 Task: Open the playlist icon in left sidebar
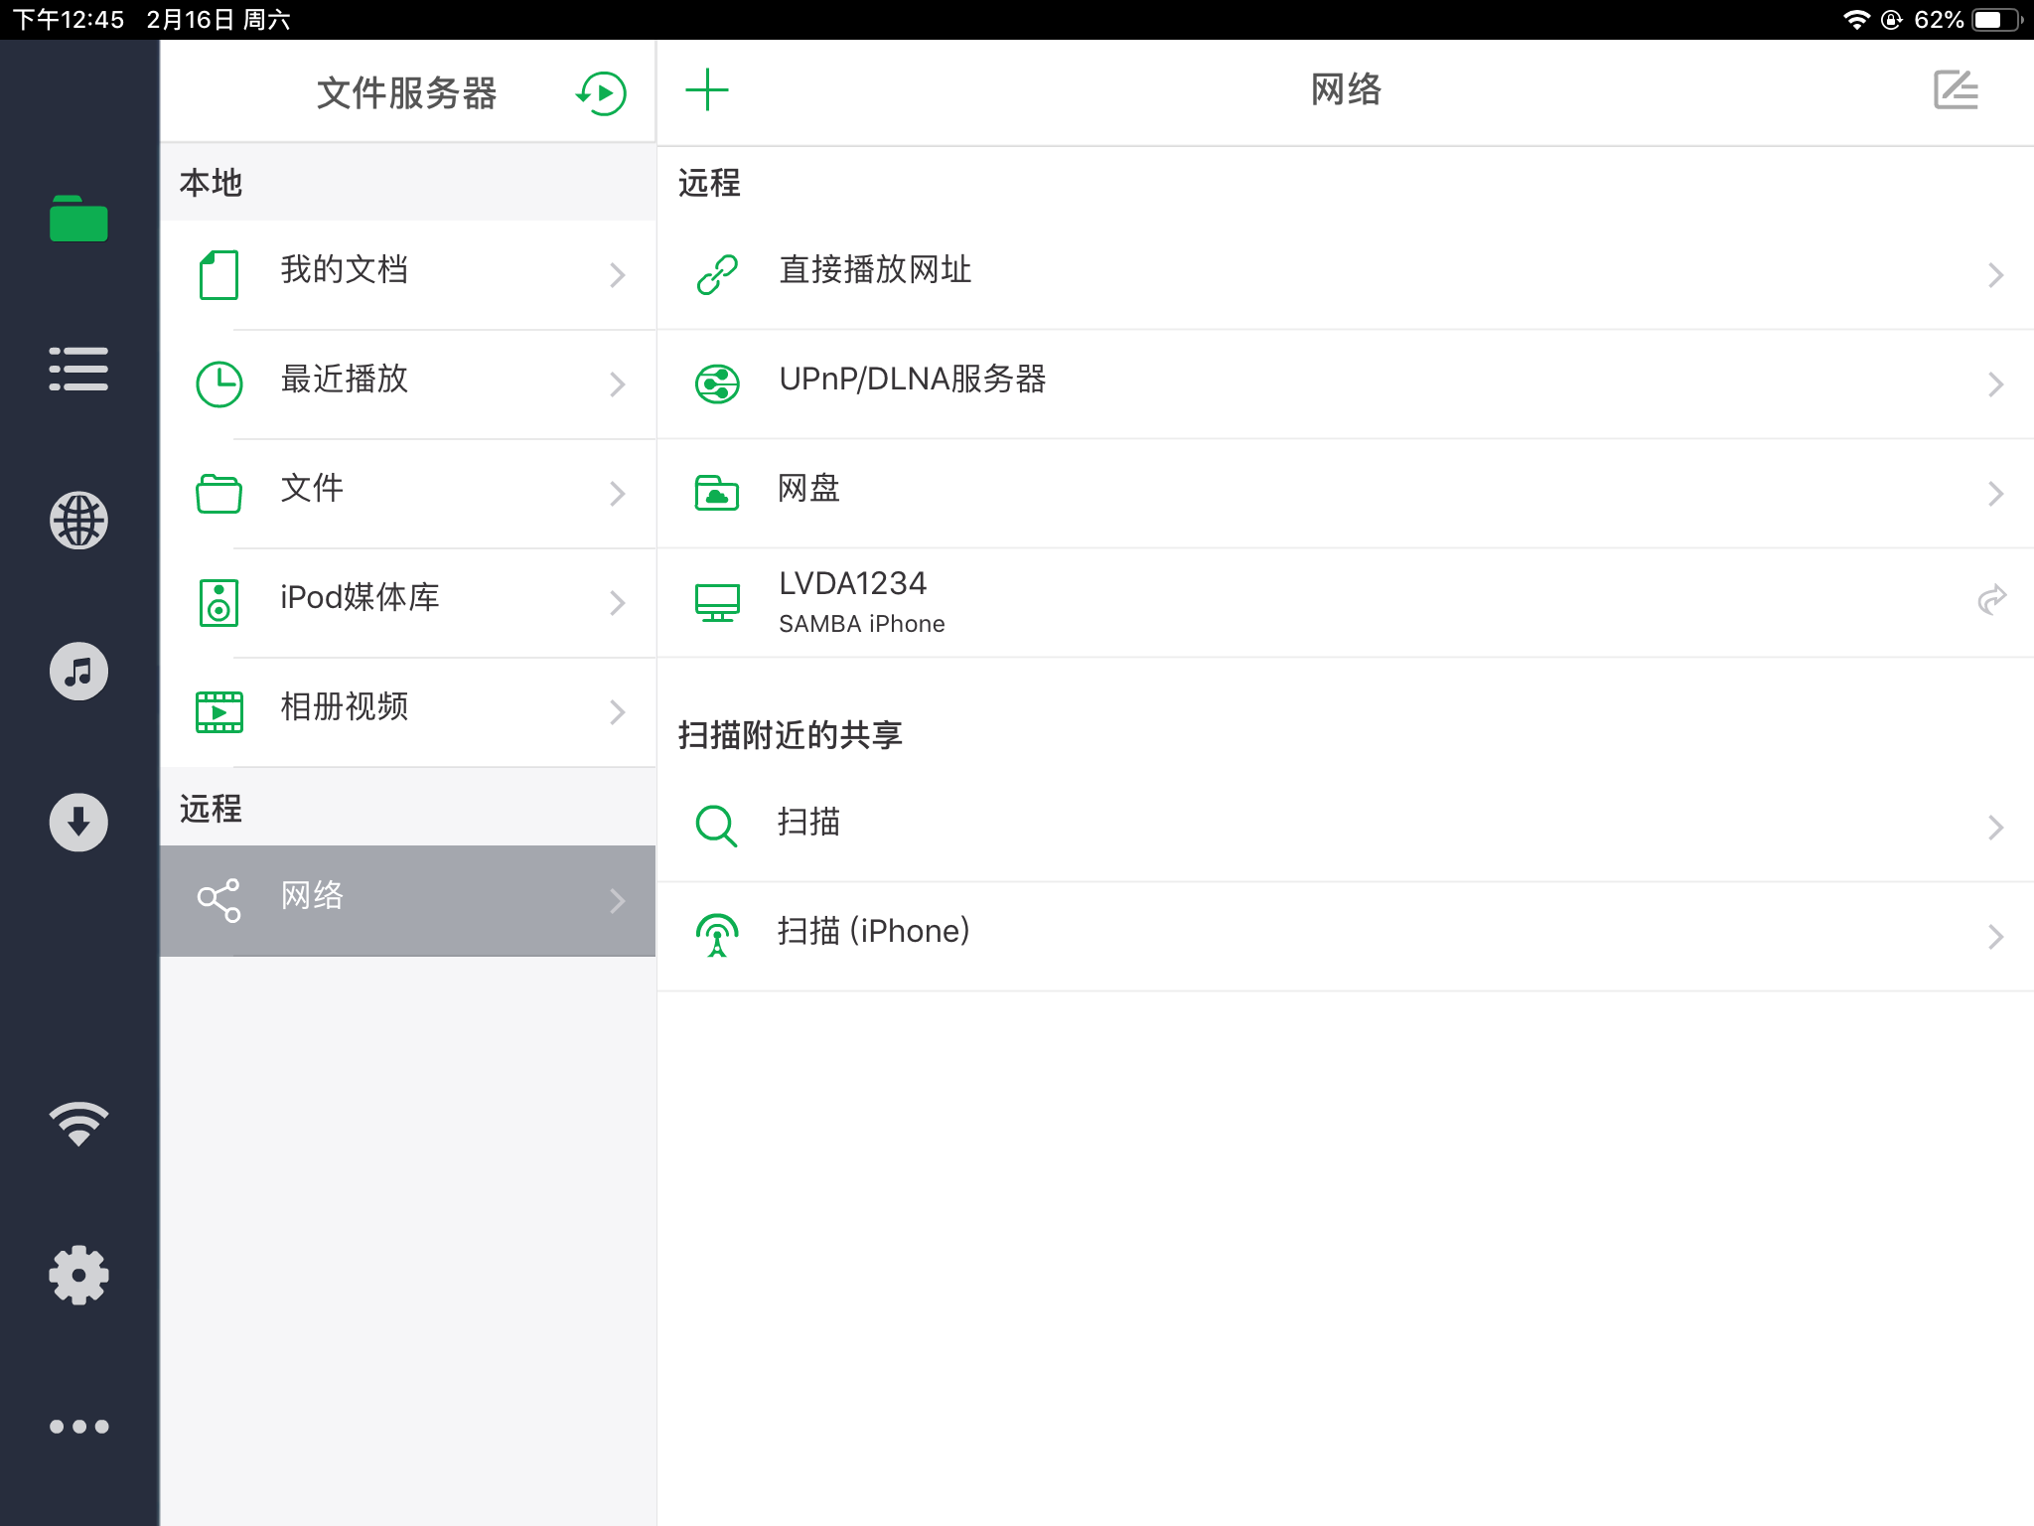[78, 369]
